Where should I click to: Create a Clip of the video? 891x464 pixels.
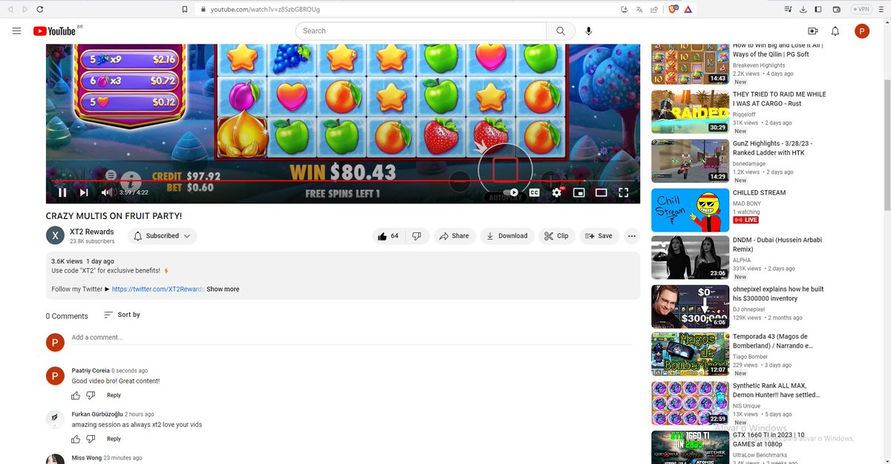coord(557,236)
